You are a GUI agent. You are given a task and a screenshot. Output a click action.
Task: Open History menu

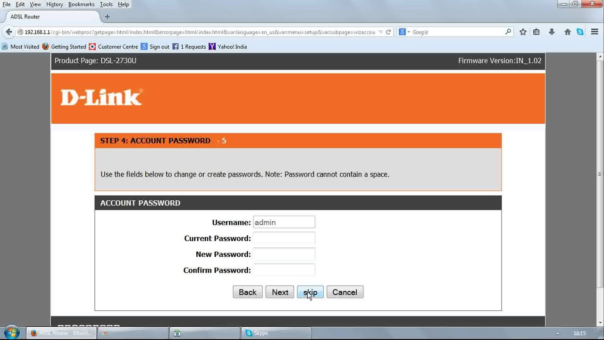[55, 4]
